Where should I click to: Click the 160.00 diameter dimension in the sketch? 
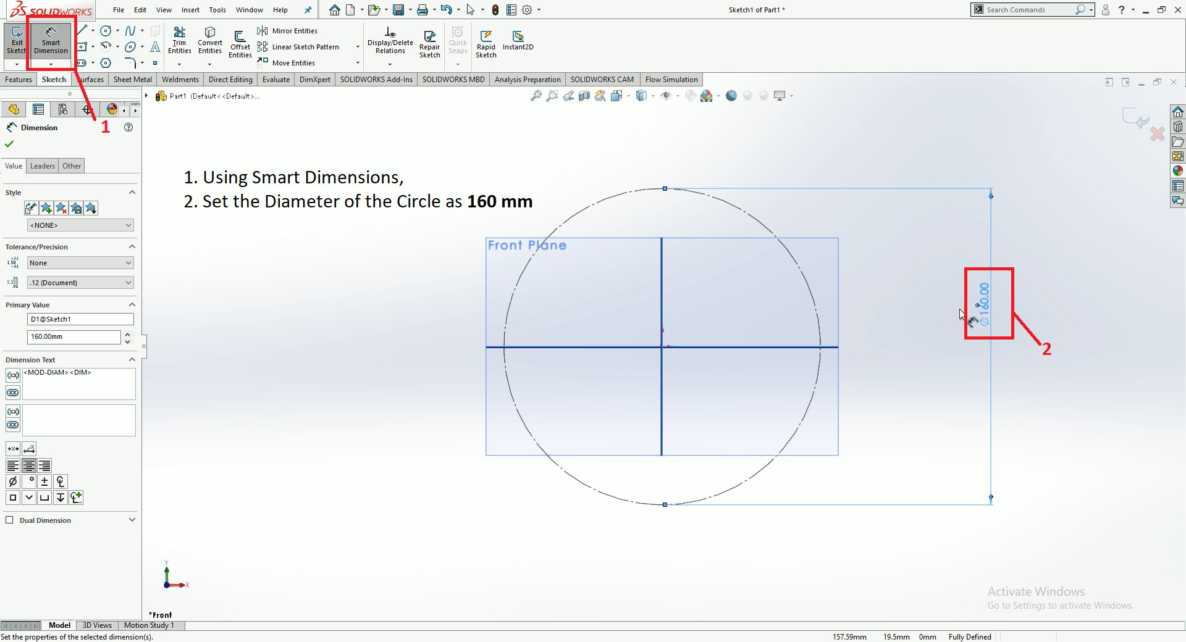984,304
